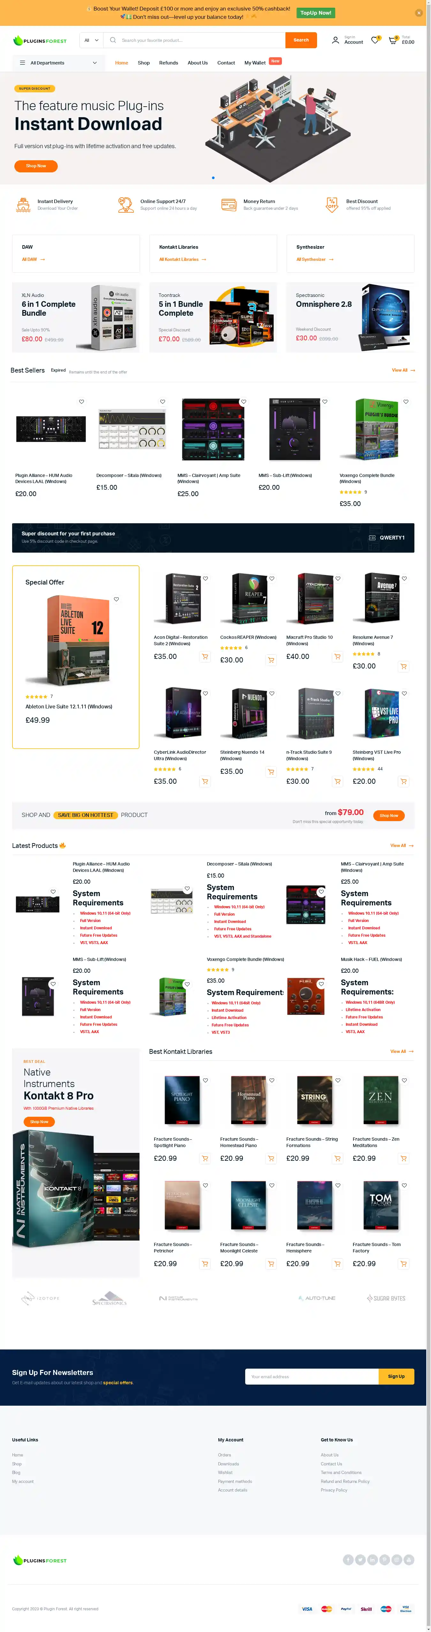
Task: Open the All category search dropdown
Action: pos(91,40)
